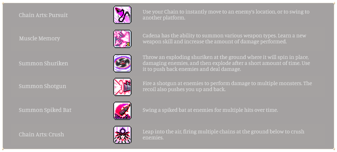The height and width of the screenshot is (152, 337).
Task: Click the Chain Arts: Pursuit skill icon
Action: [x=122, y=15]
